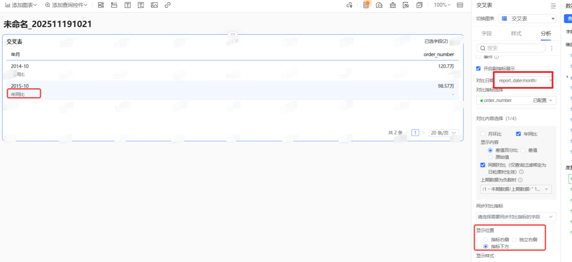Open the report_date(month) comparison date dropdown
This screenshot has height=262, width=572.
tap(525, 81)
